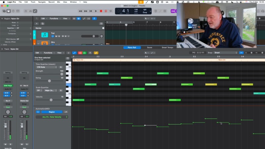Solo the Trpt track
The width and height of the screenshot is (265, 149).
[59, 36]
